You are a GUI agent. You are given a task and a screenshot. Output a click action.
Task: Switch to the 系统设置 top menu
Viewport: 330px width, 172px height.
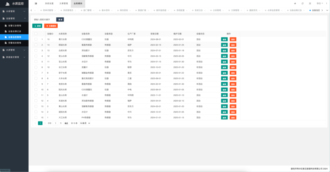click(49, 3)
